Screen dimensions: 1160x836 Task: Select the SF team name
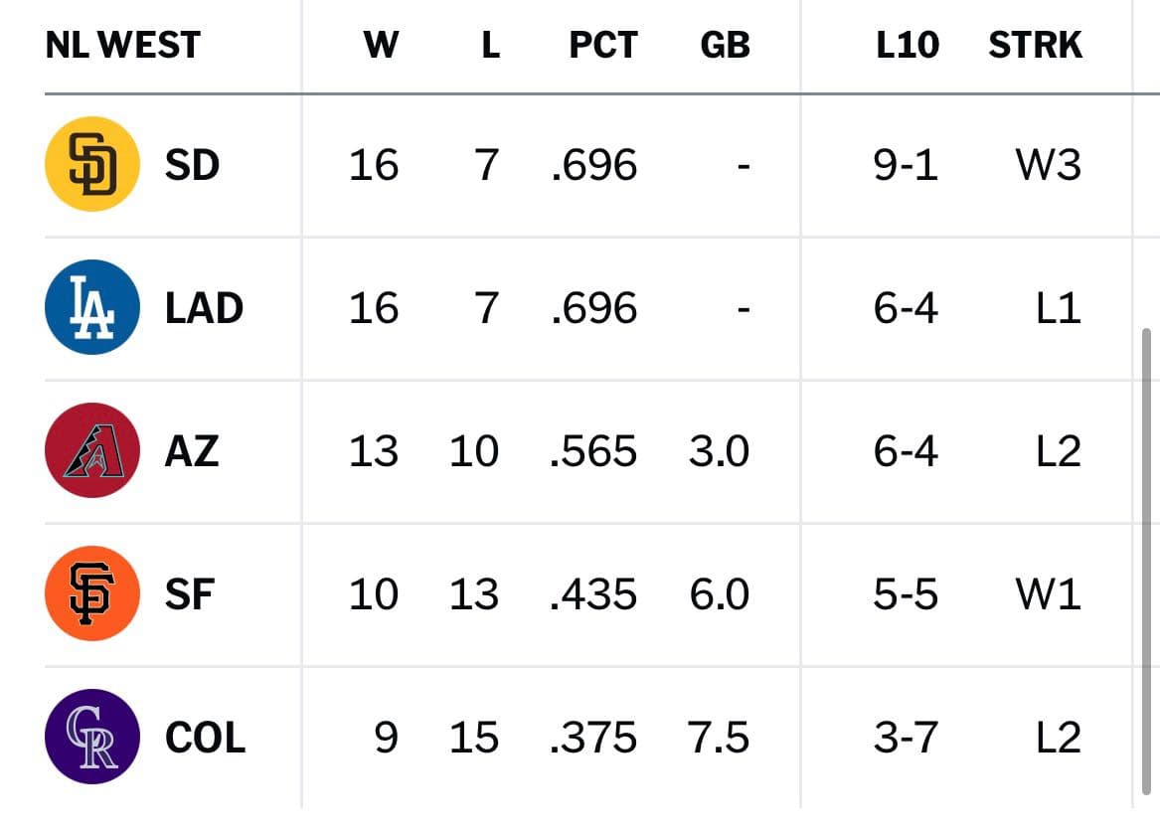point(190,594)
